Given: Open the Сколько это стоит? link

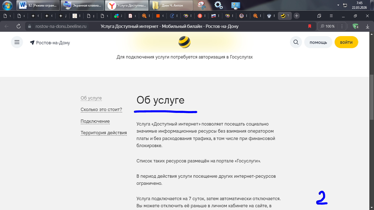Looking at the screenshot, I should click(101, 110).
